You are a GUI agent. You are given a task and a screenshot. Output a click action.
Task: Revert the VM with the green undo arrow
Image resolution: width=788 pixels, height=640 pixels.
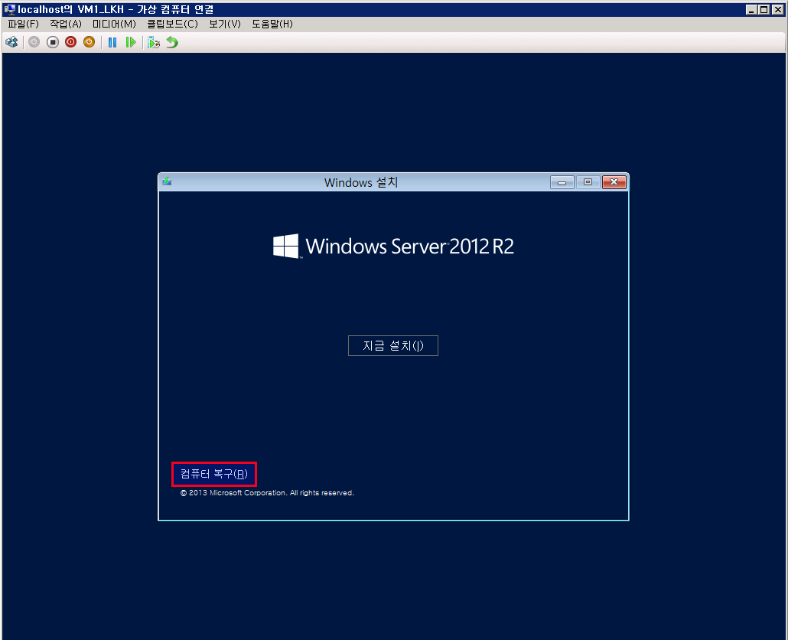click(172, 42)
